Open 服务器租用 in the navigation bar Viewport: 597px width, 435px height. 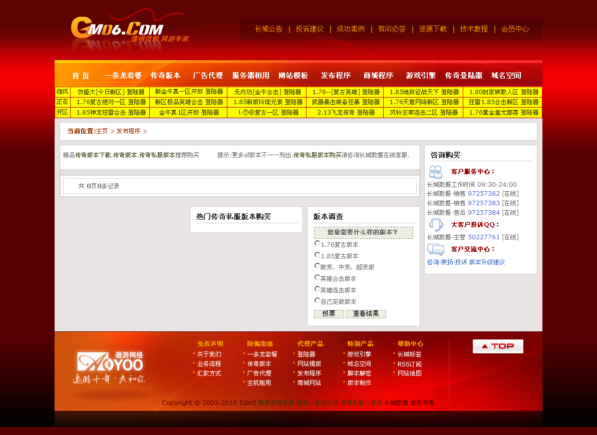[250, 76]
